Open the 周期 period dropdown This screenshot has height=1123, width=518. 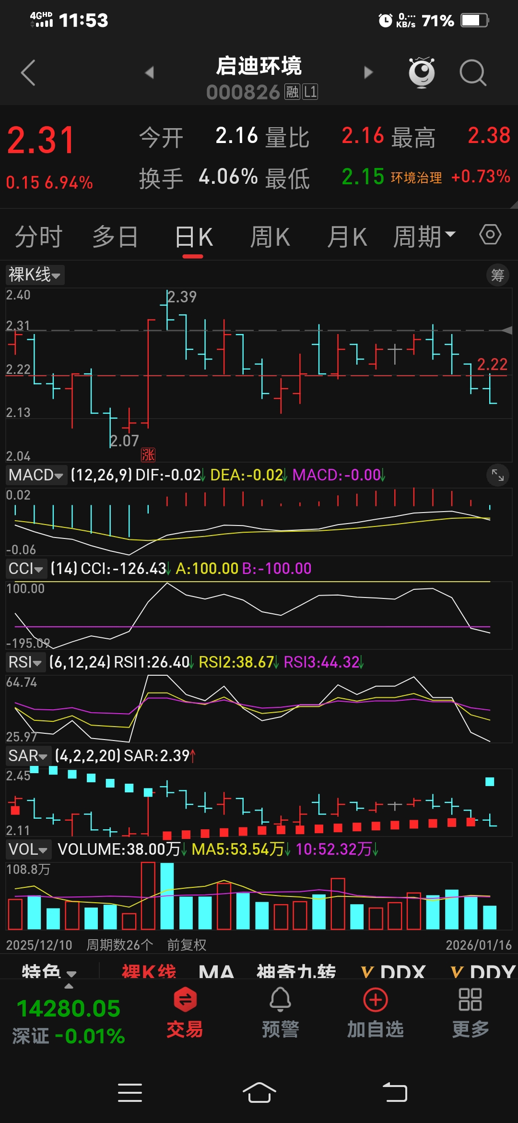[424, 237]
